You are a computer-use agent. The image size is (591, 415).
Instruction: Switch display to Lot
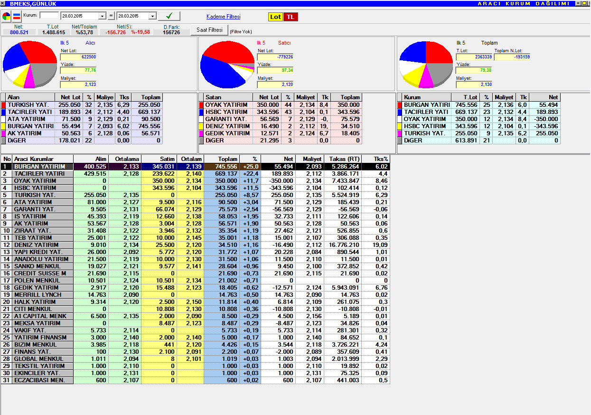tap(275, 17)
